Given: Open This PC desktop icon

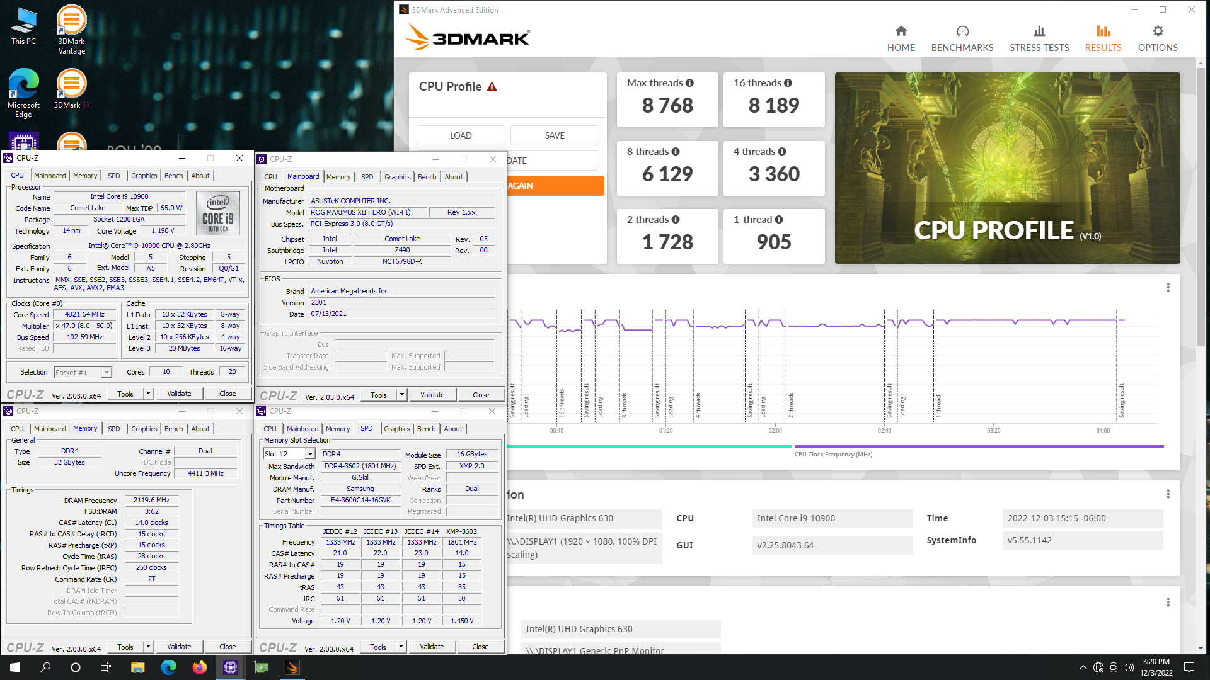Looking at the screenshot, I should click(x=24, y=25).
